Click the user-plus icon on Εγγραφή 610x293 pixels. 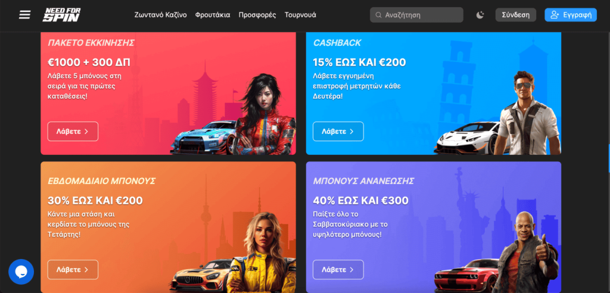pos(555,15)
